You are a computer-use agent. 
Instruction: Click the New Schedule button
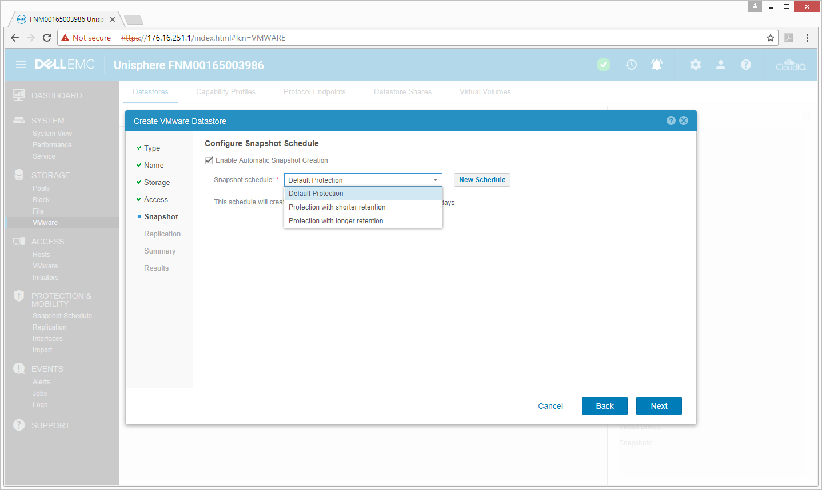coord(482,180)
